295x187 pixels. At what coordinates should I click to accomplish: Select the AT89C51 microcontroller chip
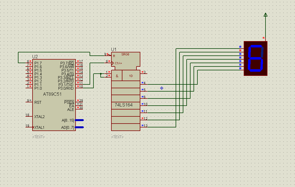54,95
